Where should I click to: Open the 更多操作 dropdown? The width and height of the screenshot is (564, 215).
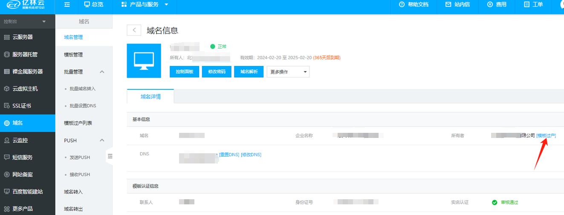click(288, 72)
